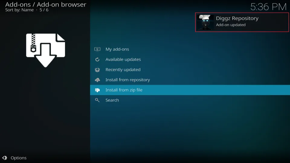Click the My add-ons monitor icon

coord(97,49)
